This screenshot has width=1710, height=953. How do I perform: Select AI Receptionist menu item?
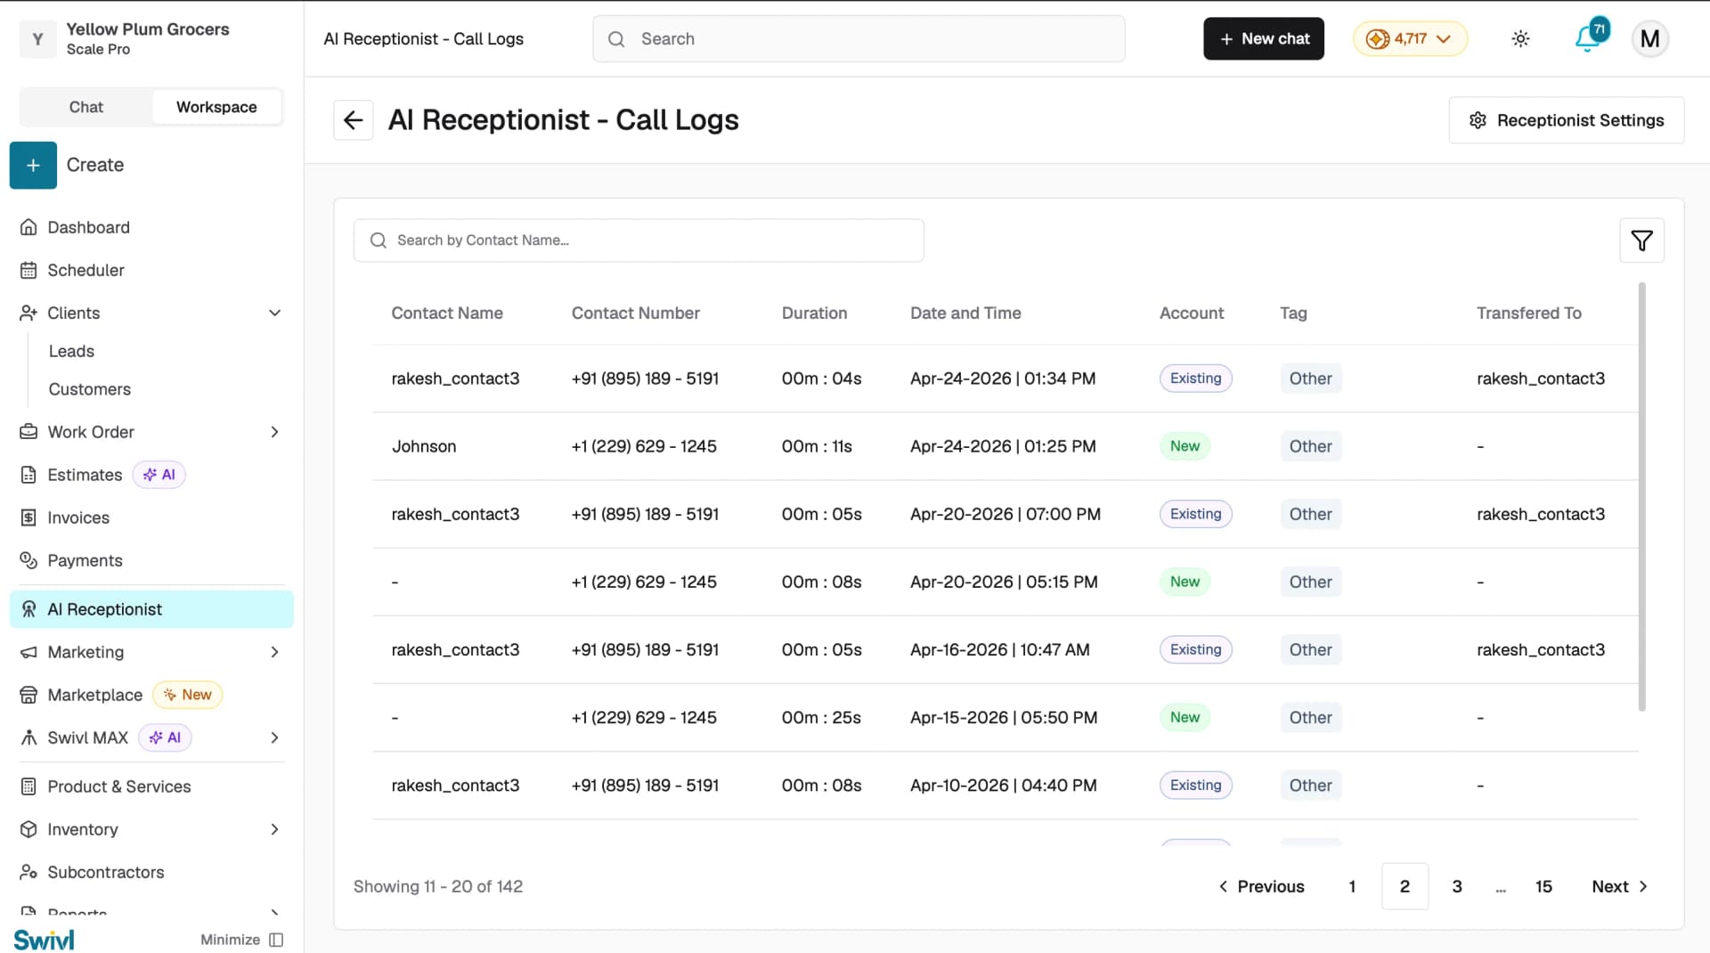point(151,609)
